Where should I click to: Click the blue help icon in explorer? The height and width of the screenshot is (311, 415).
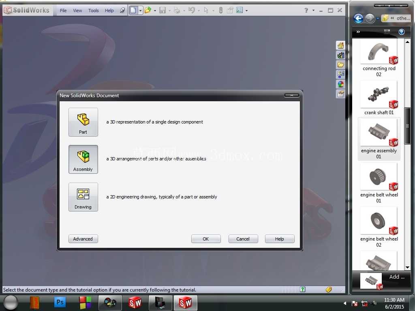[402, 32]
